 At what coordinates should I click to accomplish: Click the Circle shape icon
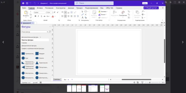[x=23, y=58]
